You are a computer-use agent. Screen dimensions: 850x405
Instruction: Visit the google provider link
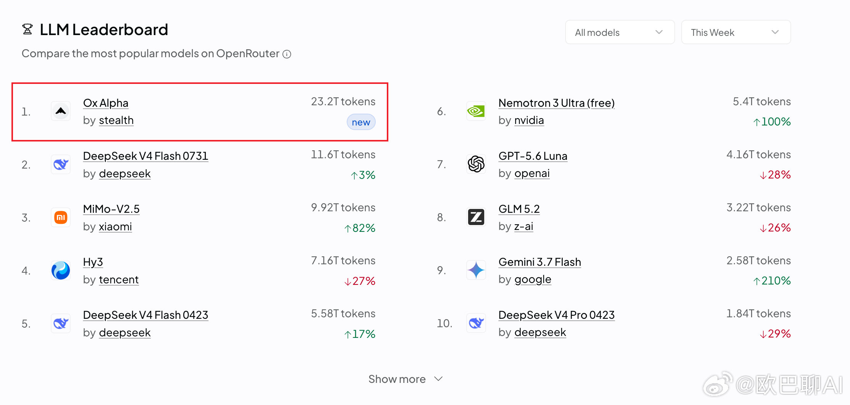click(533, 280)
